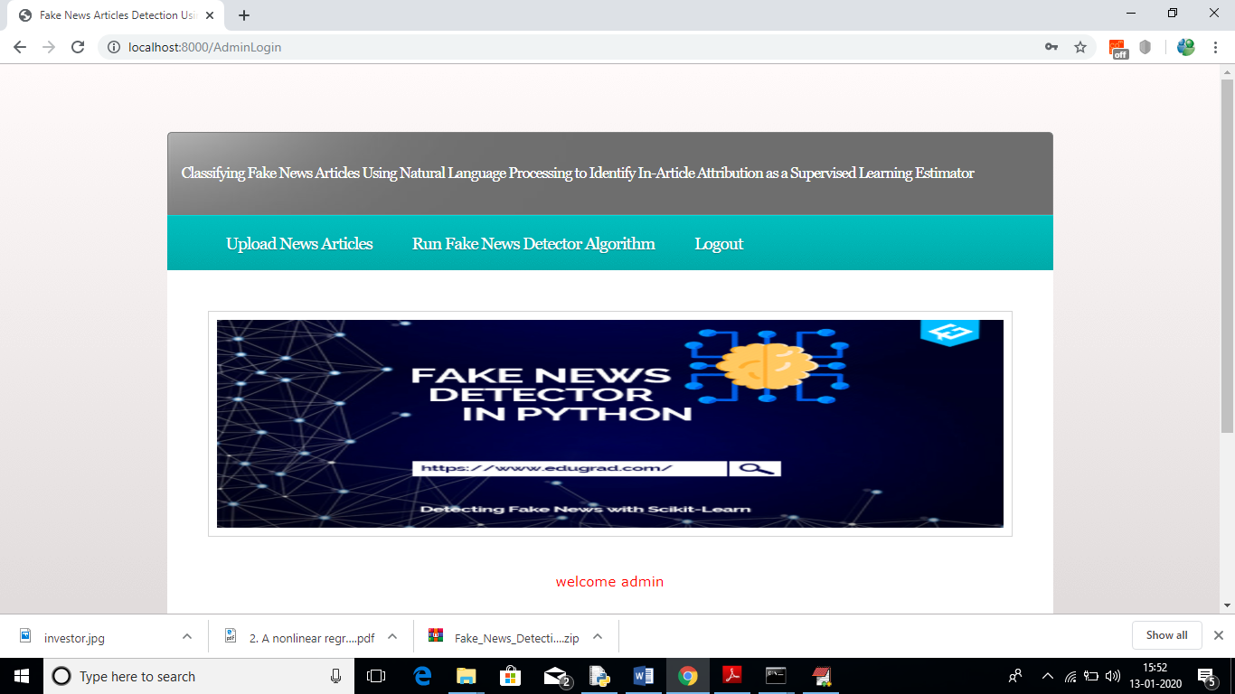Screen dimensions: 1235x694
Task: Close the downloads bar
Action: tap(1219, 635)
